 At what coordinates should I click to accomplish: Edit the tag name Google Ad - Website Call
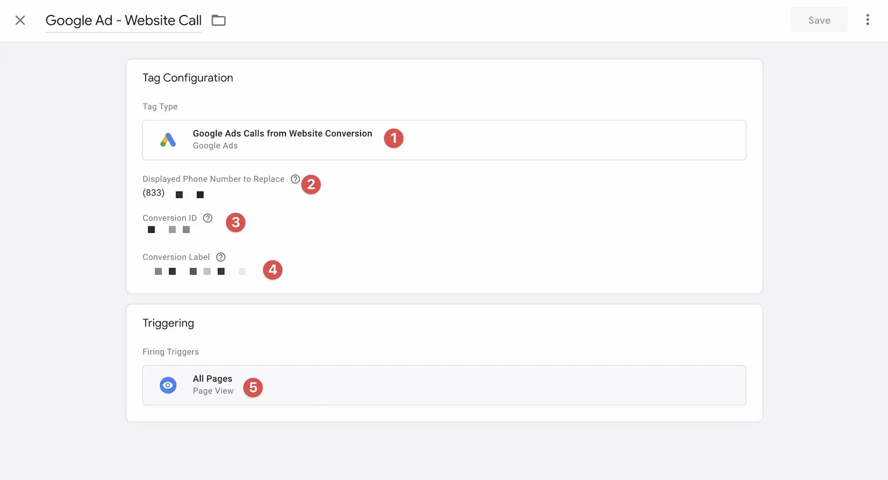click(123, 20)
